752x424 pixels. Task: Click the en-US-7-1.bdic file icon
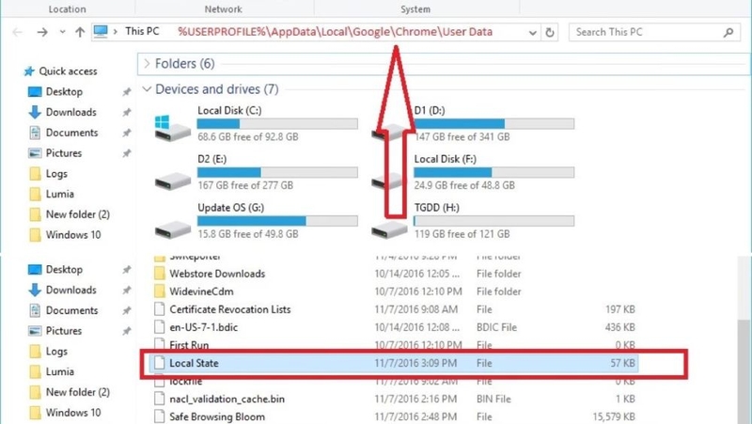(x=159, y=327)
